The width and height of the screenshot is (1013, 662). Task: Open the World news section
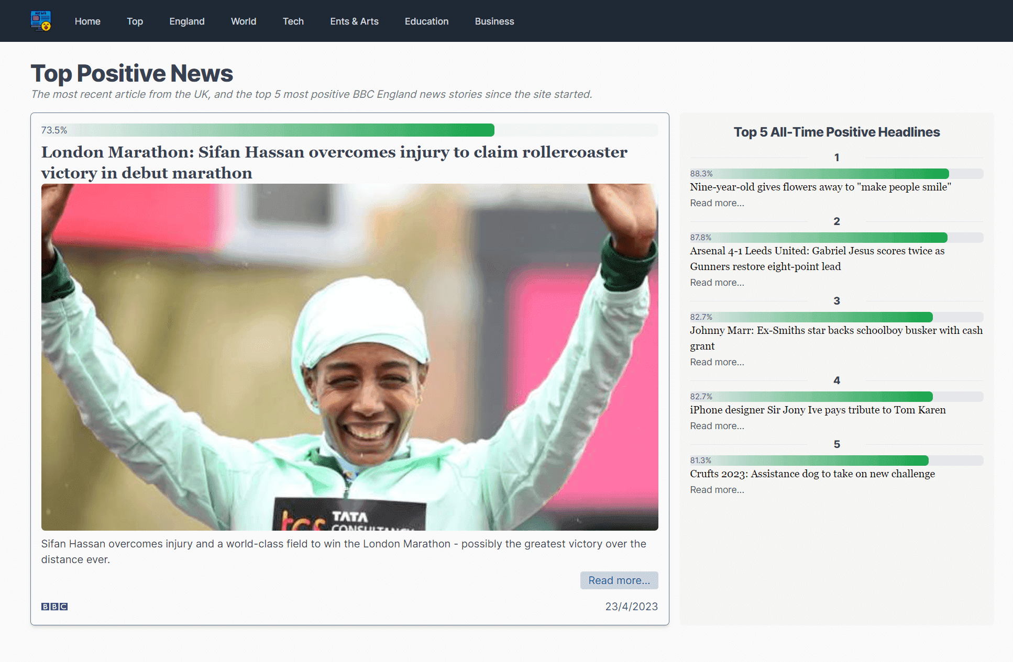pyautogui.click(x=243, y=21)
